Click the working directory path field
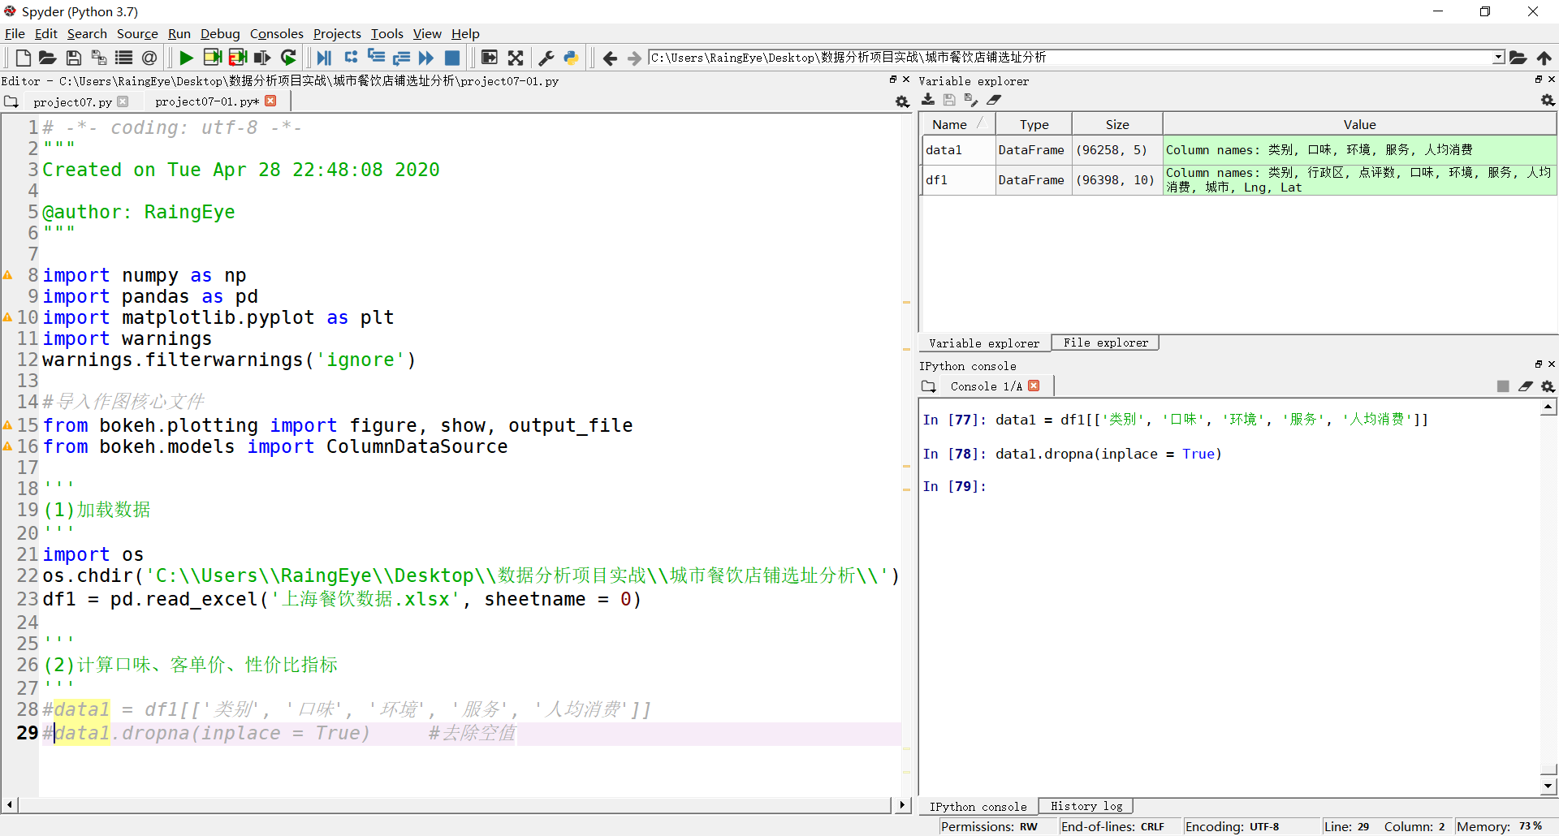The height and width of the screenshot is (836, 1559). 1070,58
